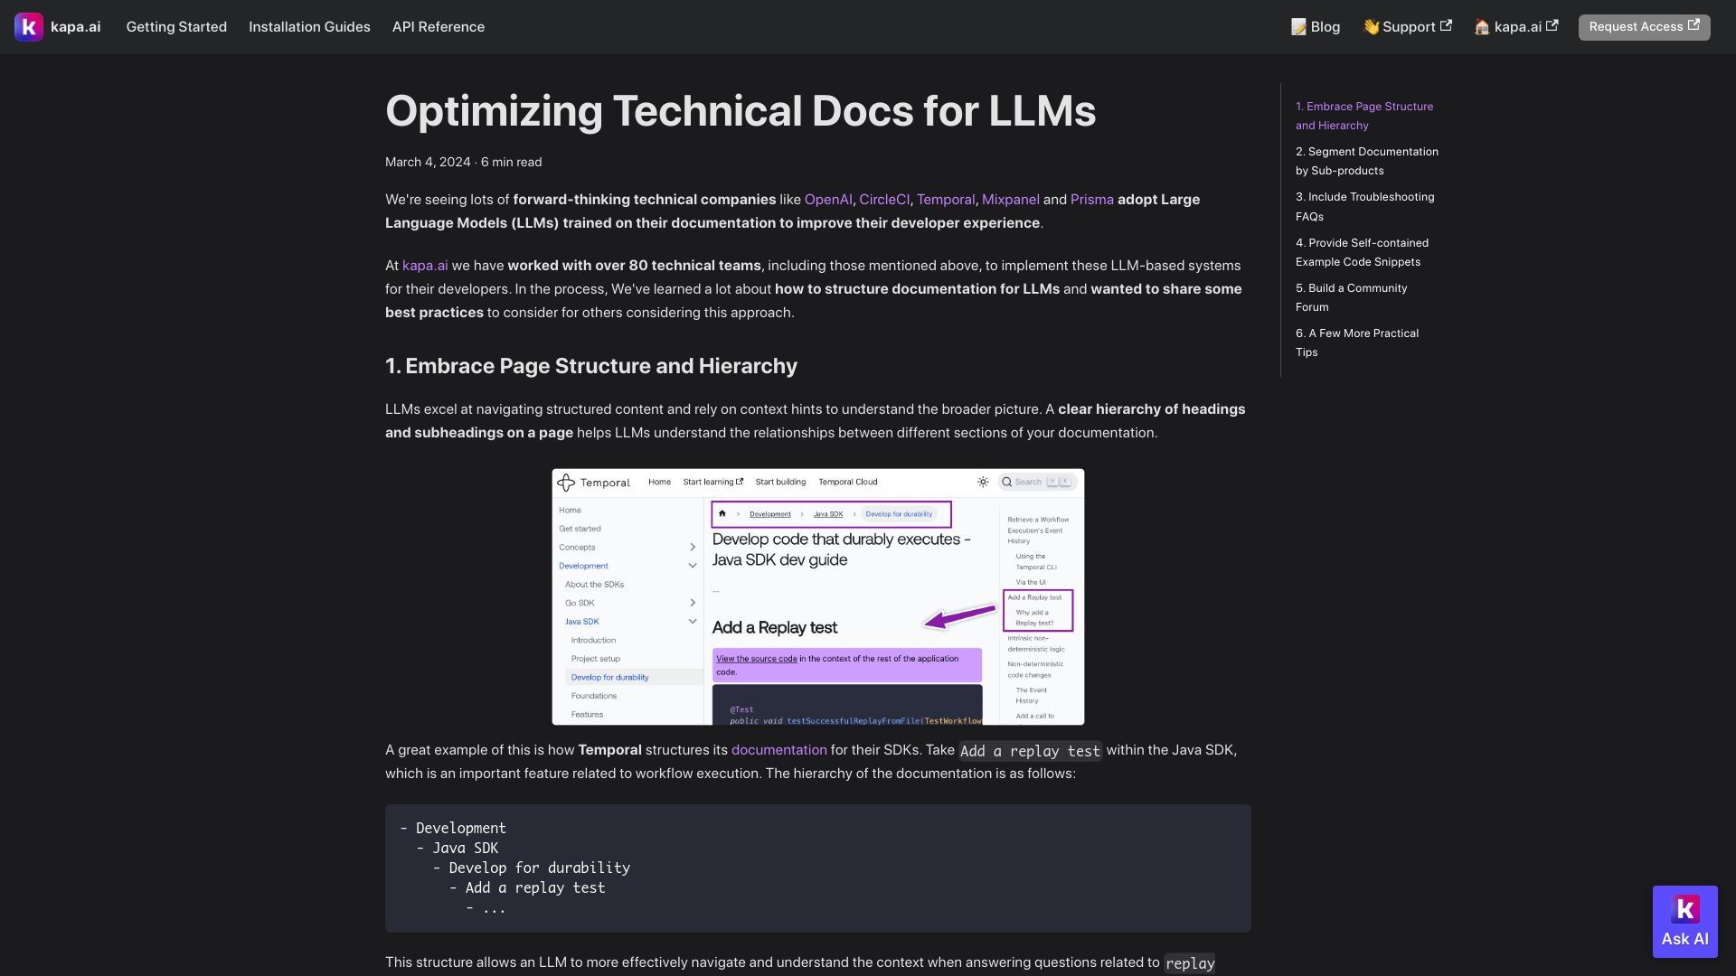This screenshot has width=1736, height=976.
Task: Open the Temporal link in intro
Action: click(x=946, y=200)
